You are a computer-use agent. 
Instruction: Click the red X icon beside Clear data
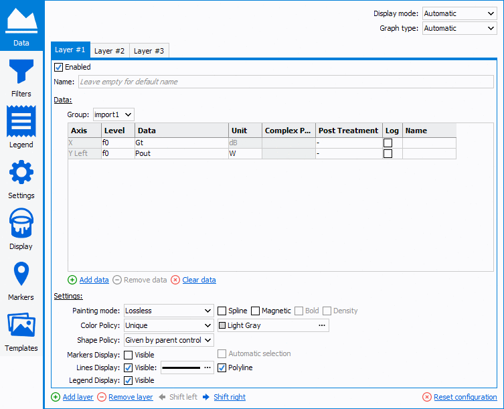[175, 280]
